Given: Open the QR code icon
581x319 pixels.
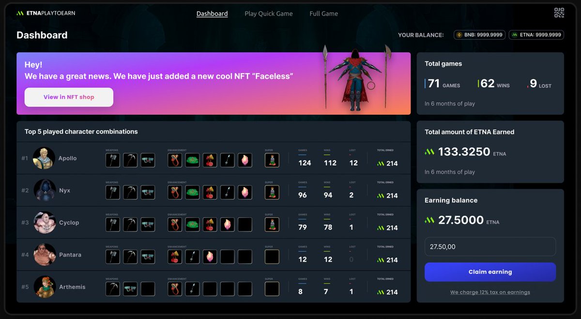Looking at the screenshot, I should point(559,13).
